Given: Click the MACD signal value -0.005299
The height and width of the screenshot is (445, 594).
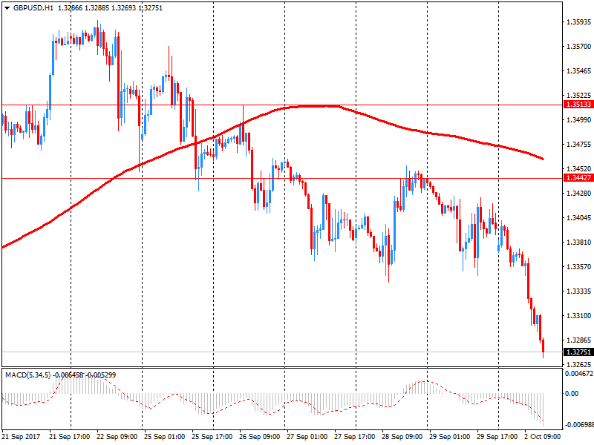Looking at the screenshot, I should pos(101,375).
